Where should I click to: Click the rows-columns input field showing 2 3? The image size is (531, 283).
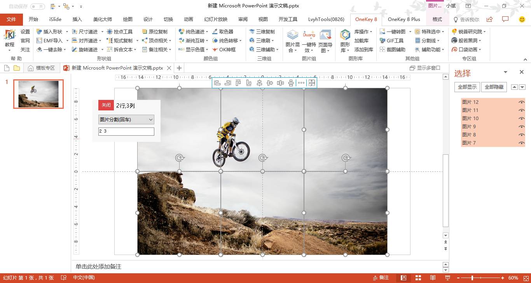click(x=126, y=131)
